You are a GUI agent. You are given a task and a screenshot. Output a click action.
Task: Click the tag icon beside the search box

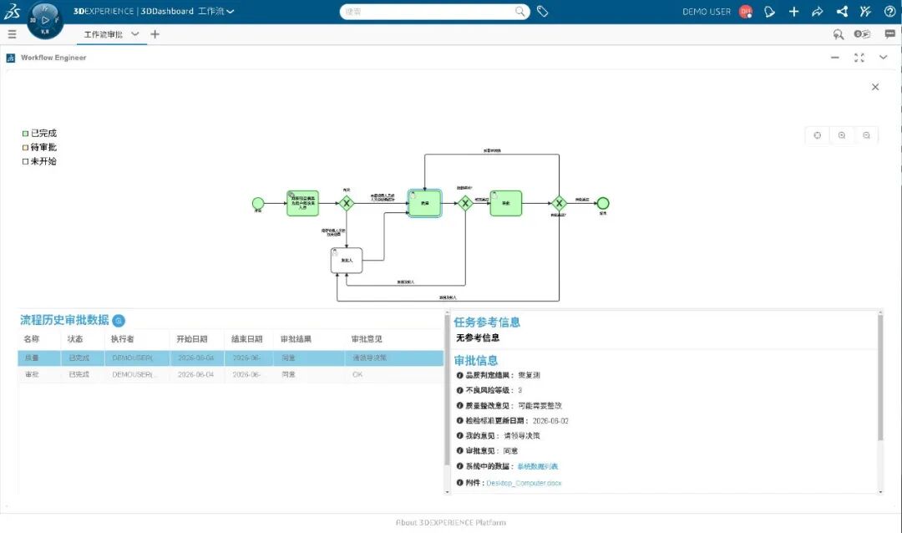click(543, 11)
